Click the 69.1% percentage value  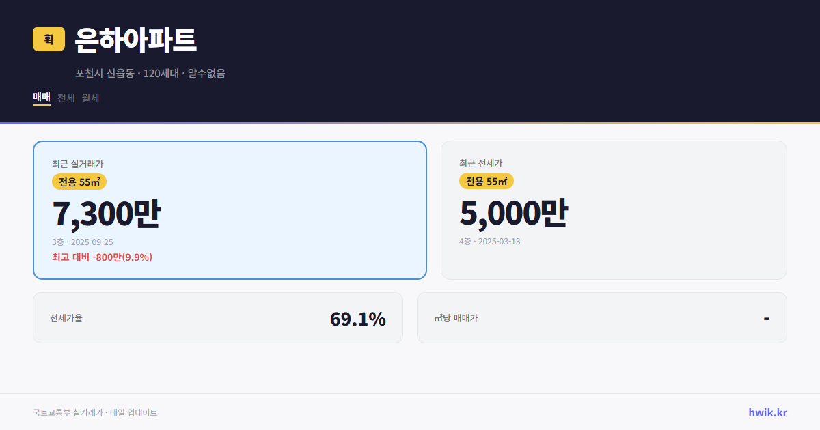tap(357, 318)
